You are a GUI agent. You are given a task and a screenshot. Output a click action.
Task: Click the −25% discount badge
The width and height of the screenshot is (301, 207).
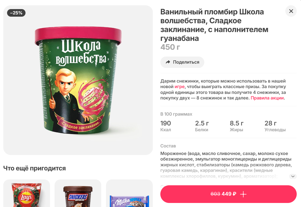[x=16, y=13]
